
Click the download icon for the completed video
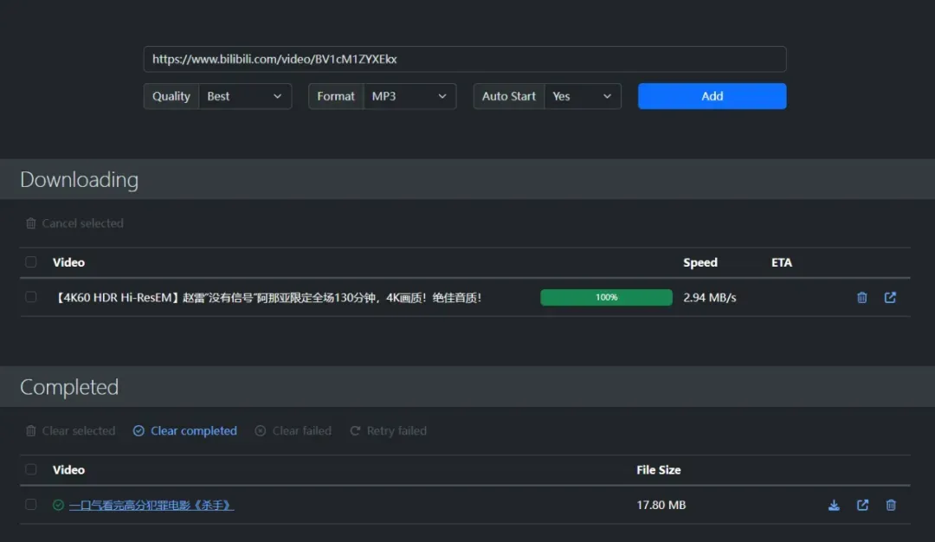pos(834,506)
